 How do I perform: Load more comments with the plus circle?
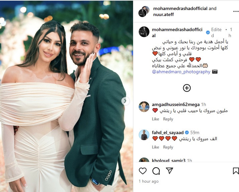pyautogui.click(x=187, y=88)
